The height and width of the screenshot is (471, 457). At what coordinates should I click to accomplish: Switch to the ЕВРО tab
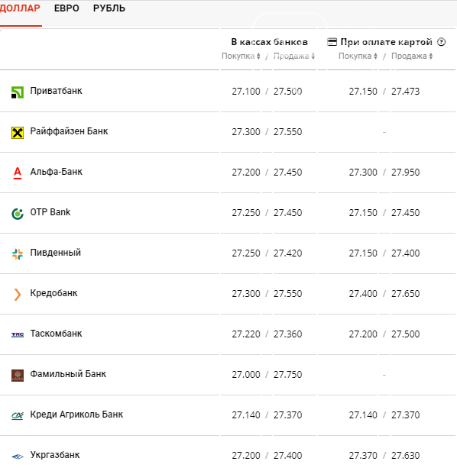66,8
